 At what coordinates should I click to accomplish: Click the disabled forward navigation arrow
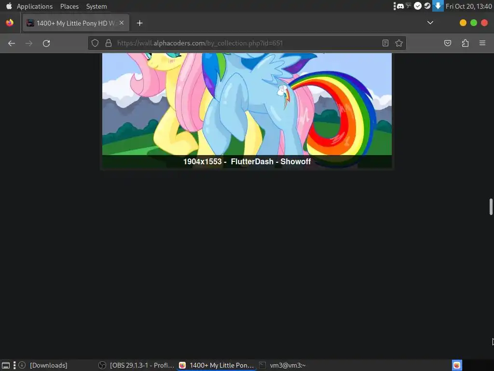tap(28, 43)
